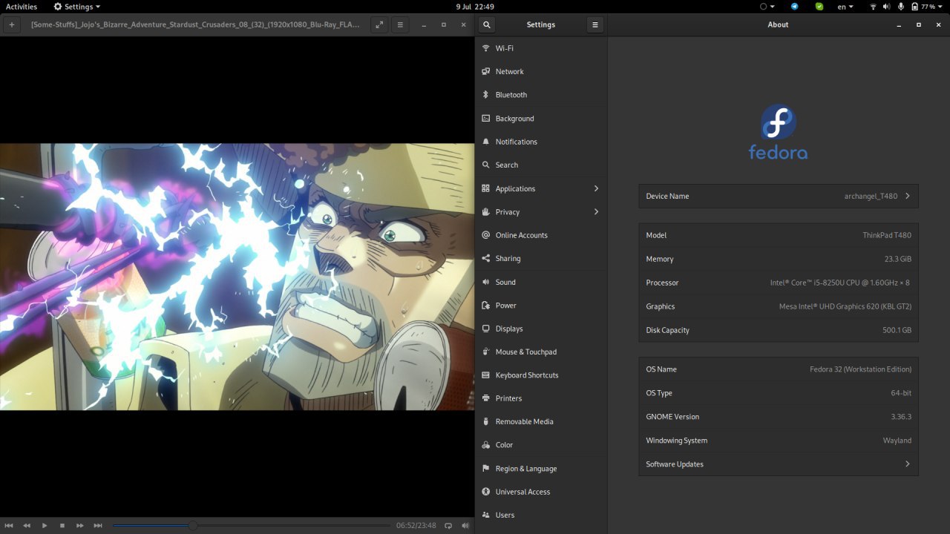Start playing the paused video
The image size is (950, 534).
[45, 526]
